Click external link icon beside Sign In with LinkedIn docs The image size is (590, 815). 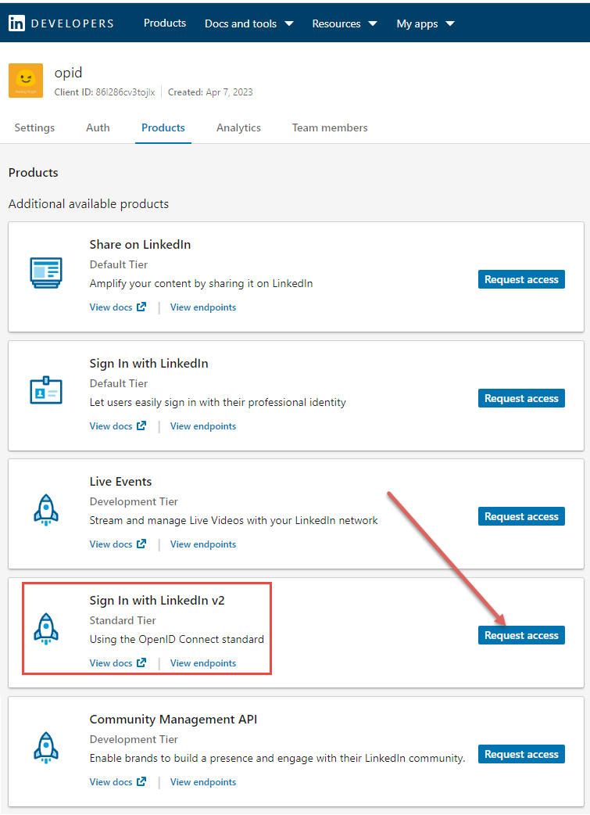(141, 425)
